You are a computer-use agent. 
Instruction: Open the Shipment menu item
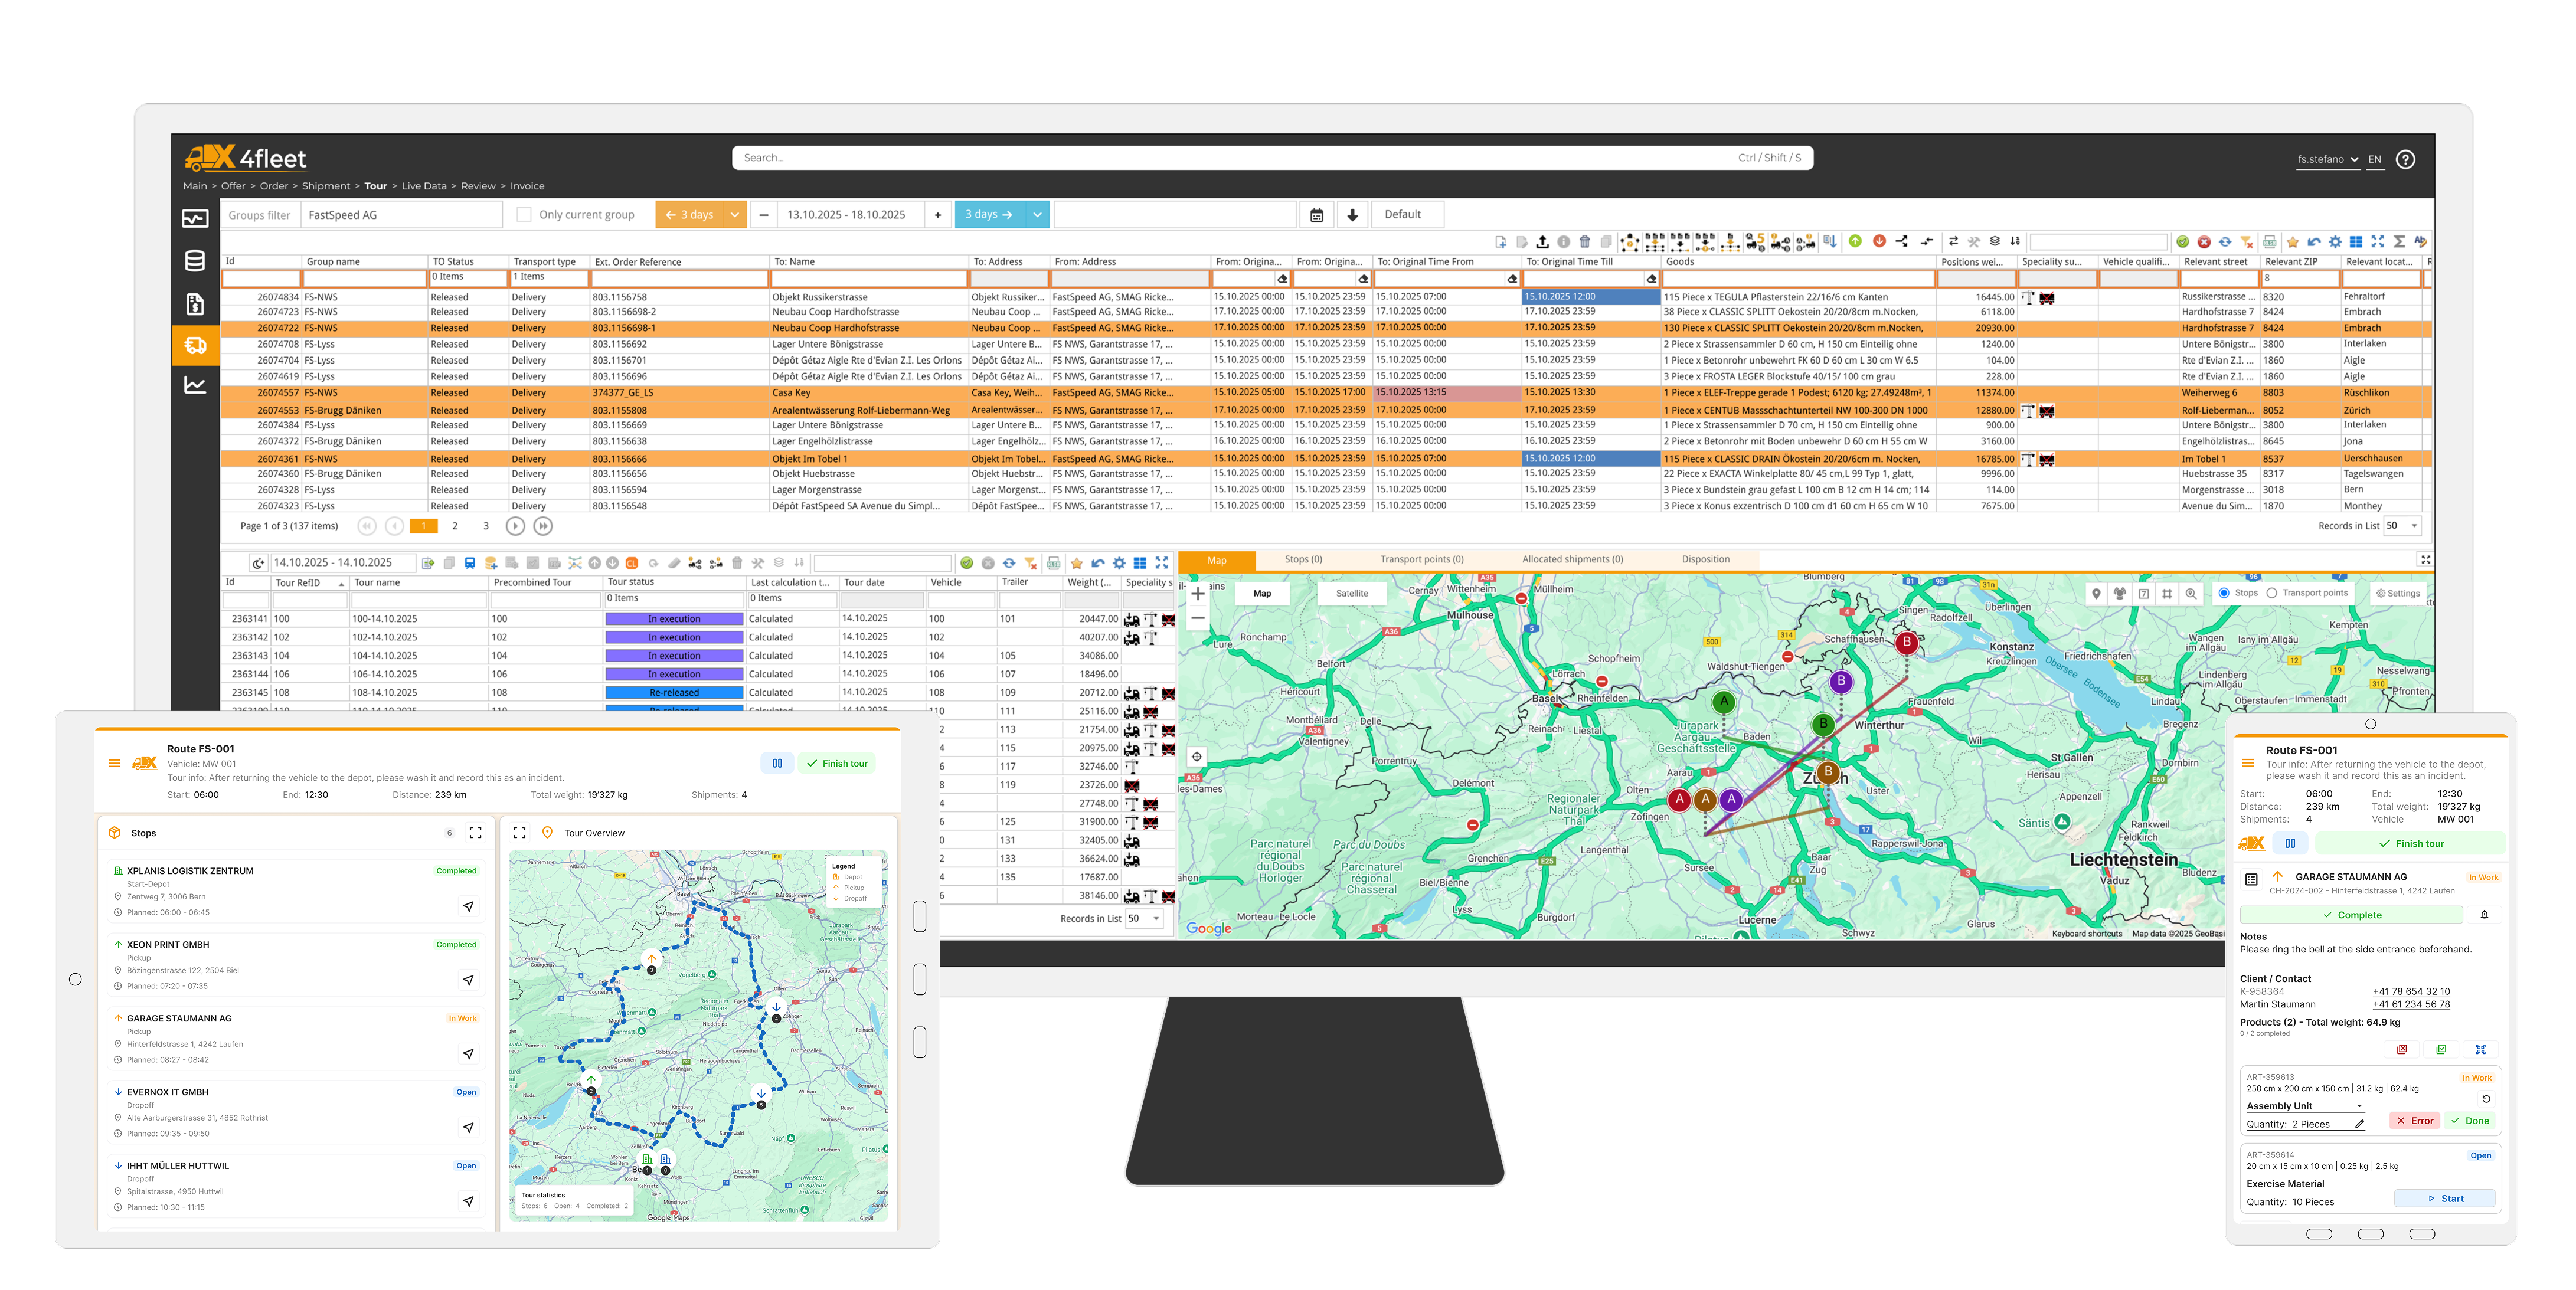click(326, 186)
